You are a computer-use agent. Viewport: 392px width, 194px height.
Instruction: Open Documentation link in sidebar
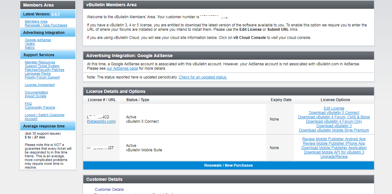click(36, 93)
